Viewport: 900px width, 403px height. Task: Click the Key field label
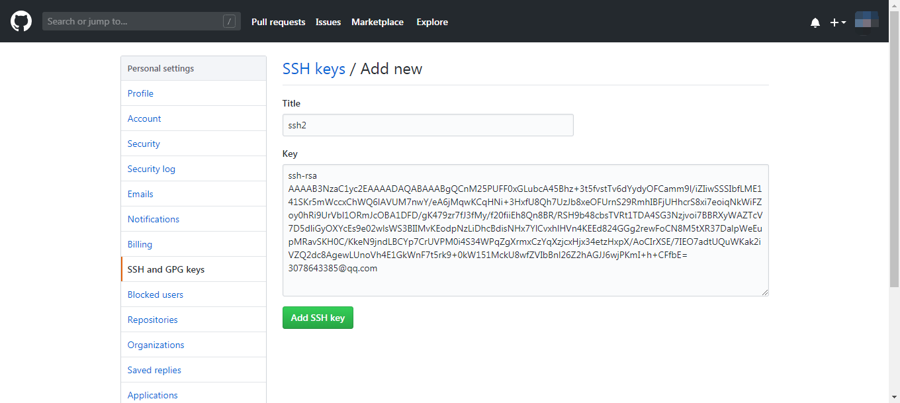[290, 154]
